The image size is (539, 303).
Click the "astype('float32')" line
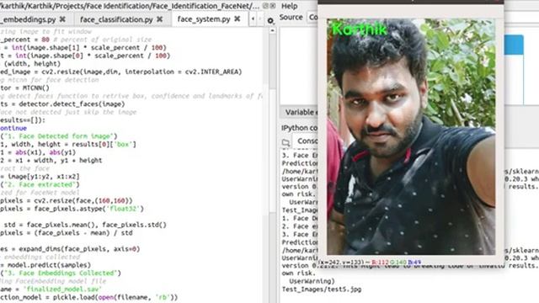pyautogui.click(x=72, y=209)
